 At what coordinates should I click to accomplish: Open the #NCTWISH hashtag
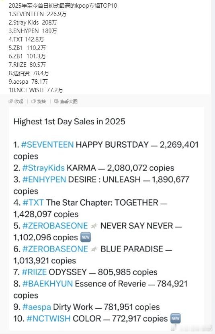[x=49, y=318]
